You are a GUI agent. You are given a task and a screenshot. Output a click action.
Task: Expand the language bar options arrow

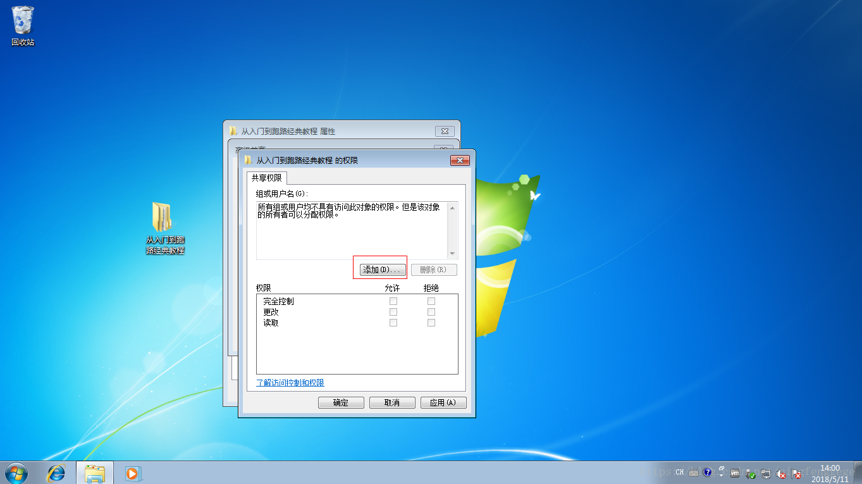721,476
